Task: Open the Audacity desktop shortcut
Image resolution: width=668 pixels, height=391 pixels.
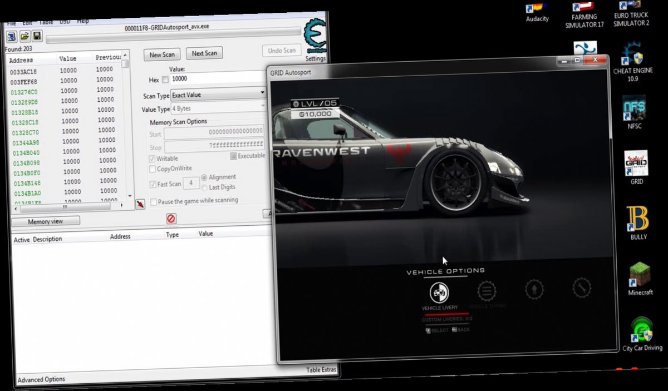Action: (537, 12)
